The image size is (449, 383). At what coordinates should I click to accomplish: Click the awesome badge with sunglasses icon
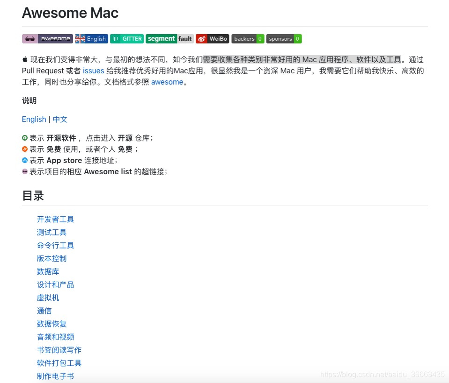click(47, 39)
